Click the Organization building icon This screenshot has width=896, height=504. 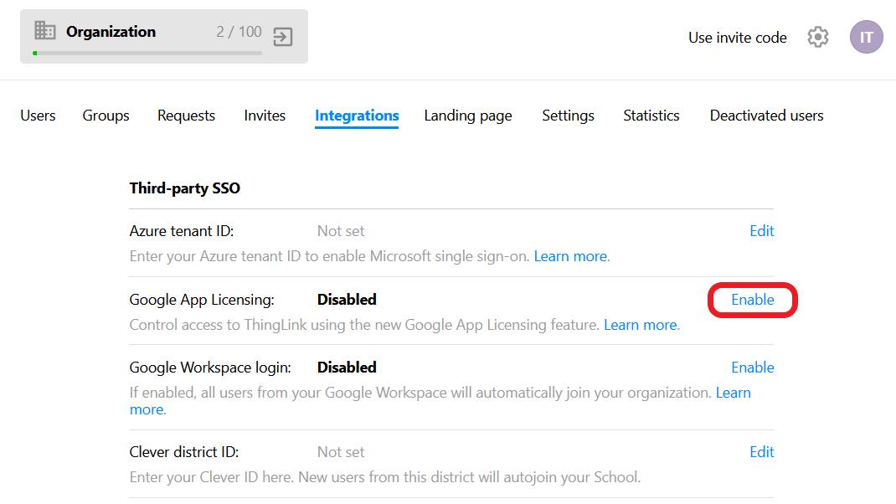pyautogui.click(x=45, y=30)
